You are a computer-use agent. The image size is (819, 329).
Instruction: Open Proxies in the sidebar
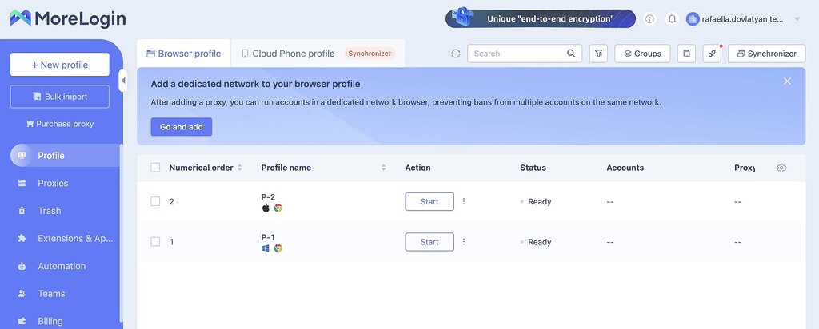(x=53, y=183)
